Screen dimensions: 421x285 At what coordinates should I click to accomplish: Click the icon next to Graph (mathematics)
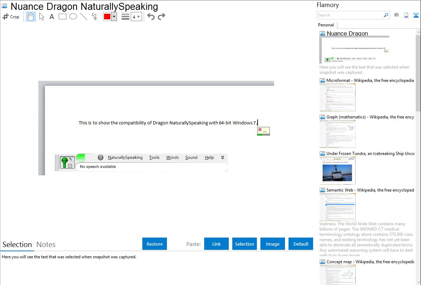[x=322, y=117]
